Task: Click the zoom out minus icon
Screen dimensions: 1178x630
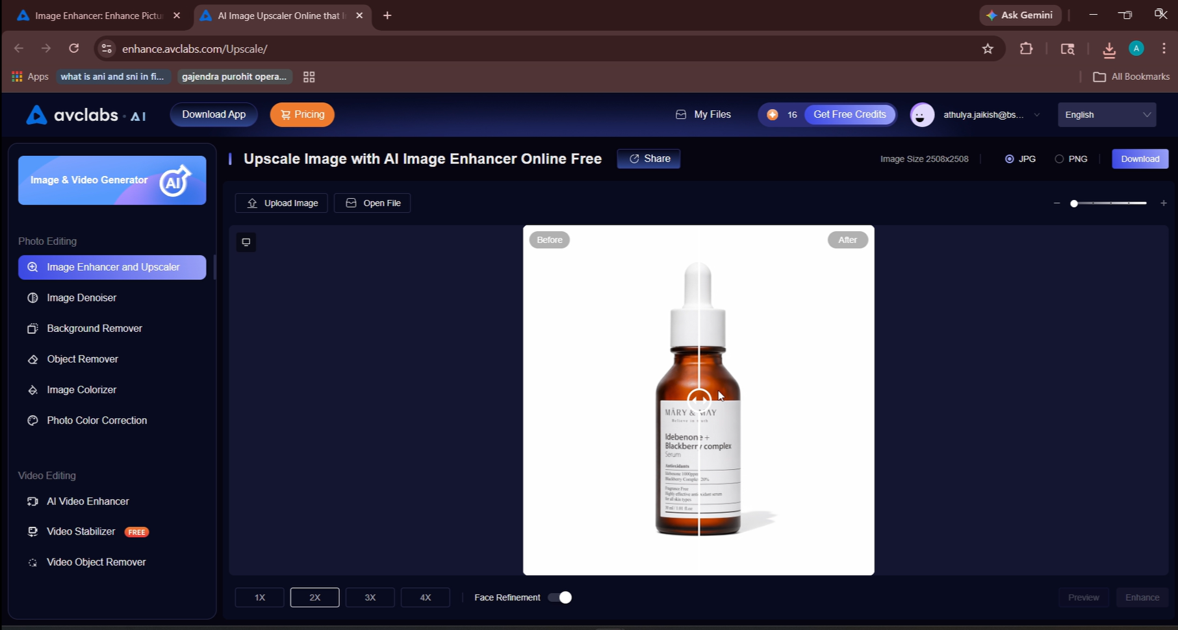Action: [x=1056, y=203]
